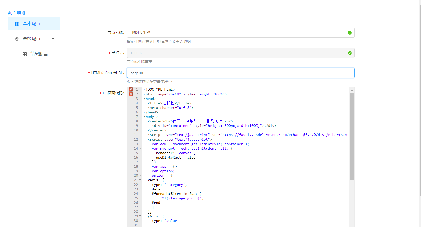421x227 pixels.
Task: Click the 配置项 header link
Action: (x=14, y=13)
